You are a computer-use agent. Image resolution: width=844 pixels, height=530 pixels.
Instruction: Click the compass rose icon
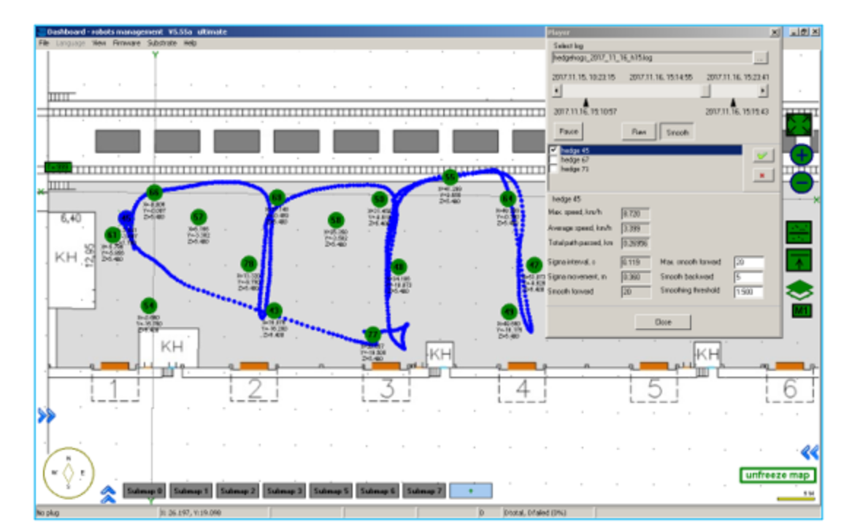click(x=69, y=472)
